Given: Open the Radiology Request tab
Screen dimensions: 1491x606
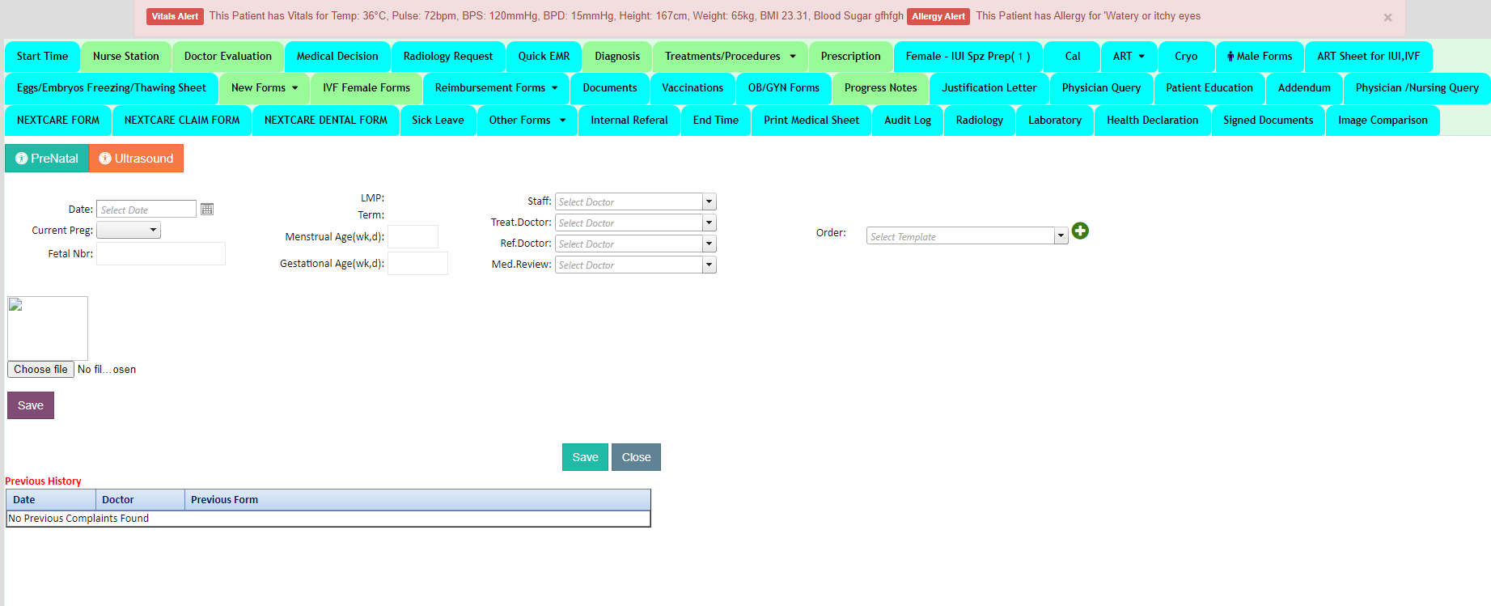Looking at the screenshot, I should pos(448,57).
